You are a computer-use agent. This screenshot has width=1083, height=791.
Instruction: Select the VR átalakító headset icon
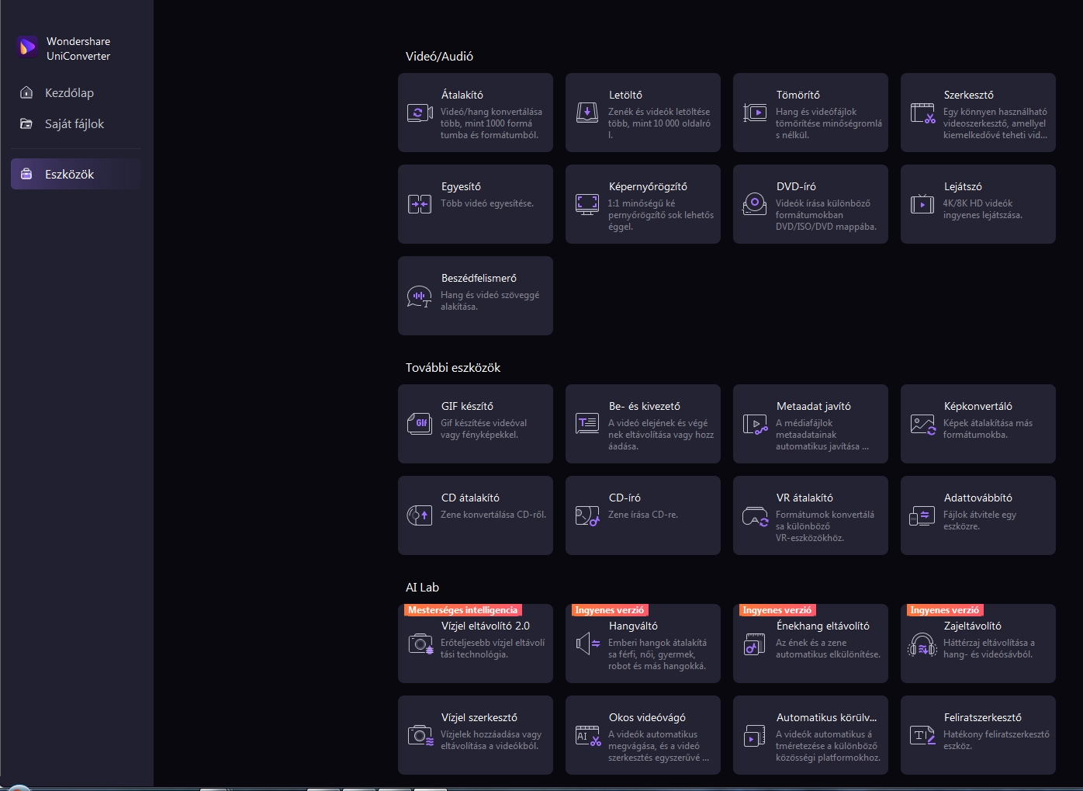[x=755, y=516]
